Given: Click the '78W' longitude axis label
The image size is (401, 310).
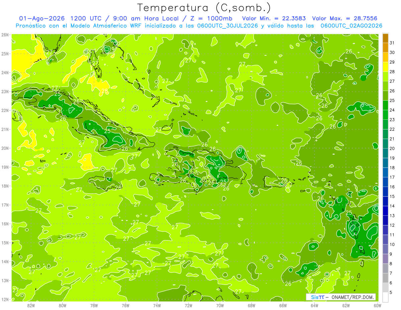Looking at the screenshot, I should pyautogui.click(x=94, y=305).
